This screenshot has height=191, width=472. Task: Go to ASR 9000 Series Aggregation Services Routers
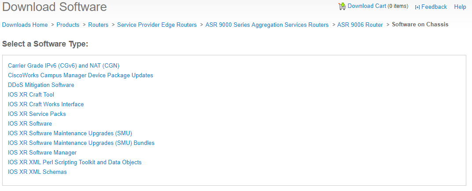coord(267,25)
